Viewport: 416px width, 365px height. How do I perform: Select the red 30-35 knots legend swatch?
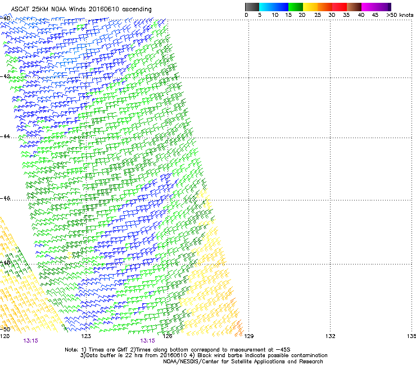[340, 7]
